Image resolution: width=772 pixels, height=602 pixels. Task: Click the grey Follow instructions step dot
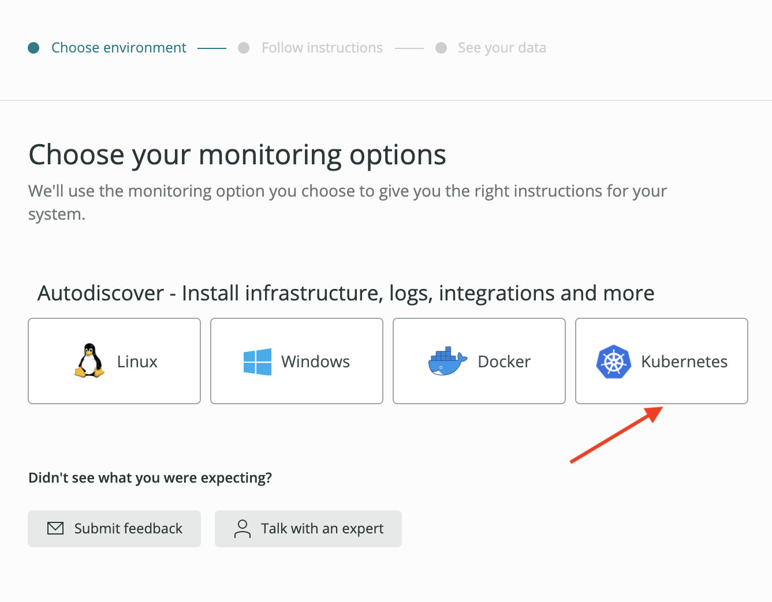click(244, 48)
